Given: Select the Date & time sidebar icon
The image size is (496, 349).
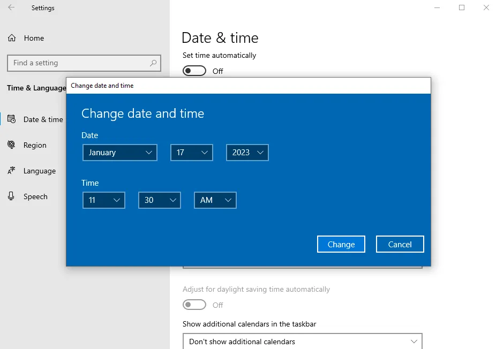Looking at the screenshot, I should click(x=12, y=119).
